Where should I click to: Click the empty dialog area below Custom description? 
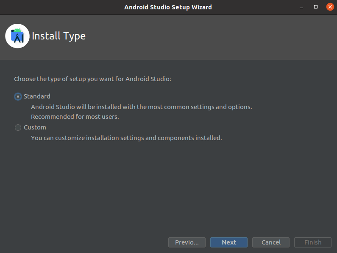[x=169, y=187]
